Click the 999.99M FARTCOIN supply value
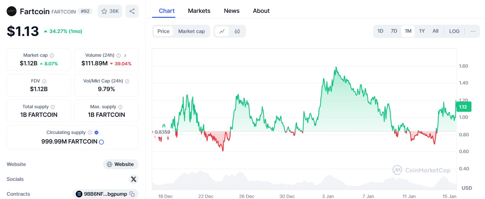 click(69, 142)
